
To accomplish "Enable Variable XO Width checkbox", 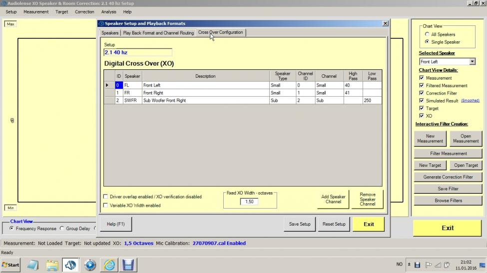I will click(105, 205).
